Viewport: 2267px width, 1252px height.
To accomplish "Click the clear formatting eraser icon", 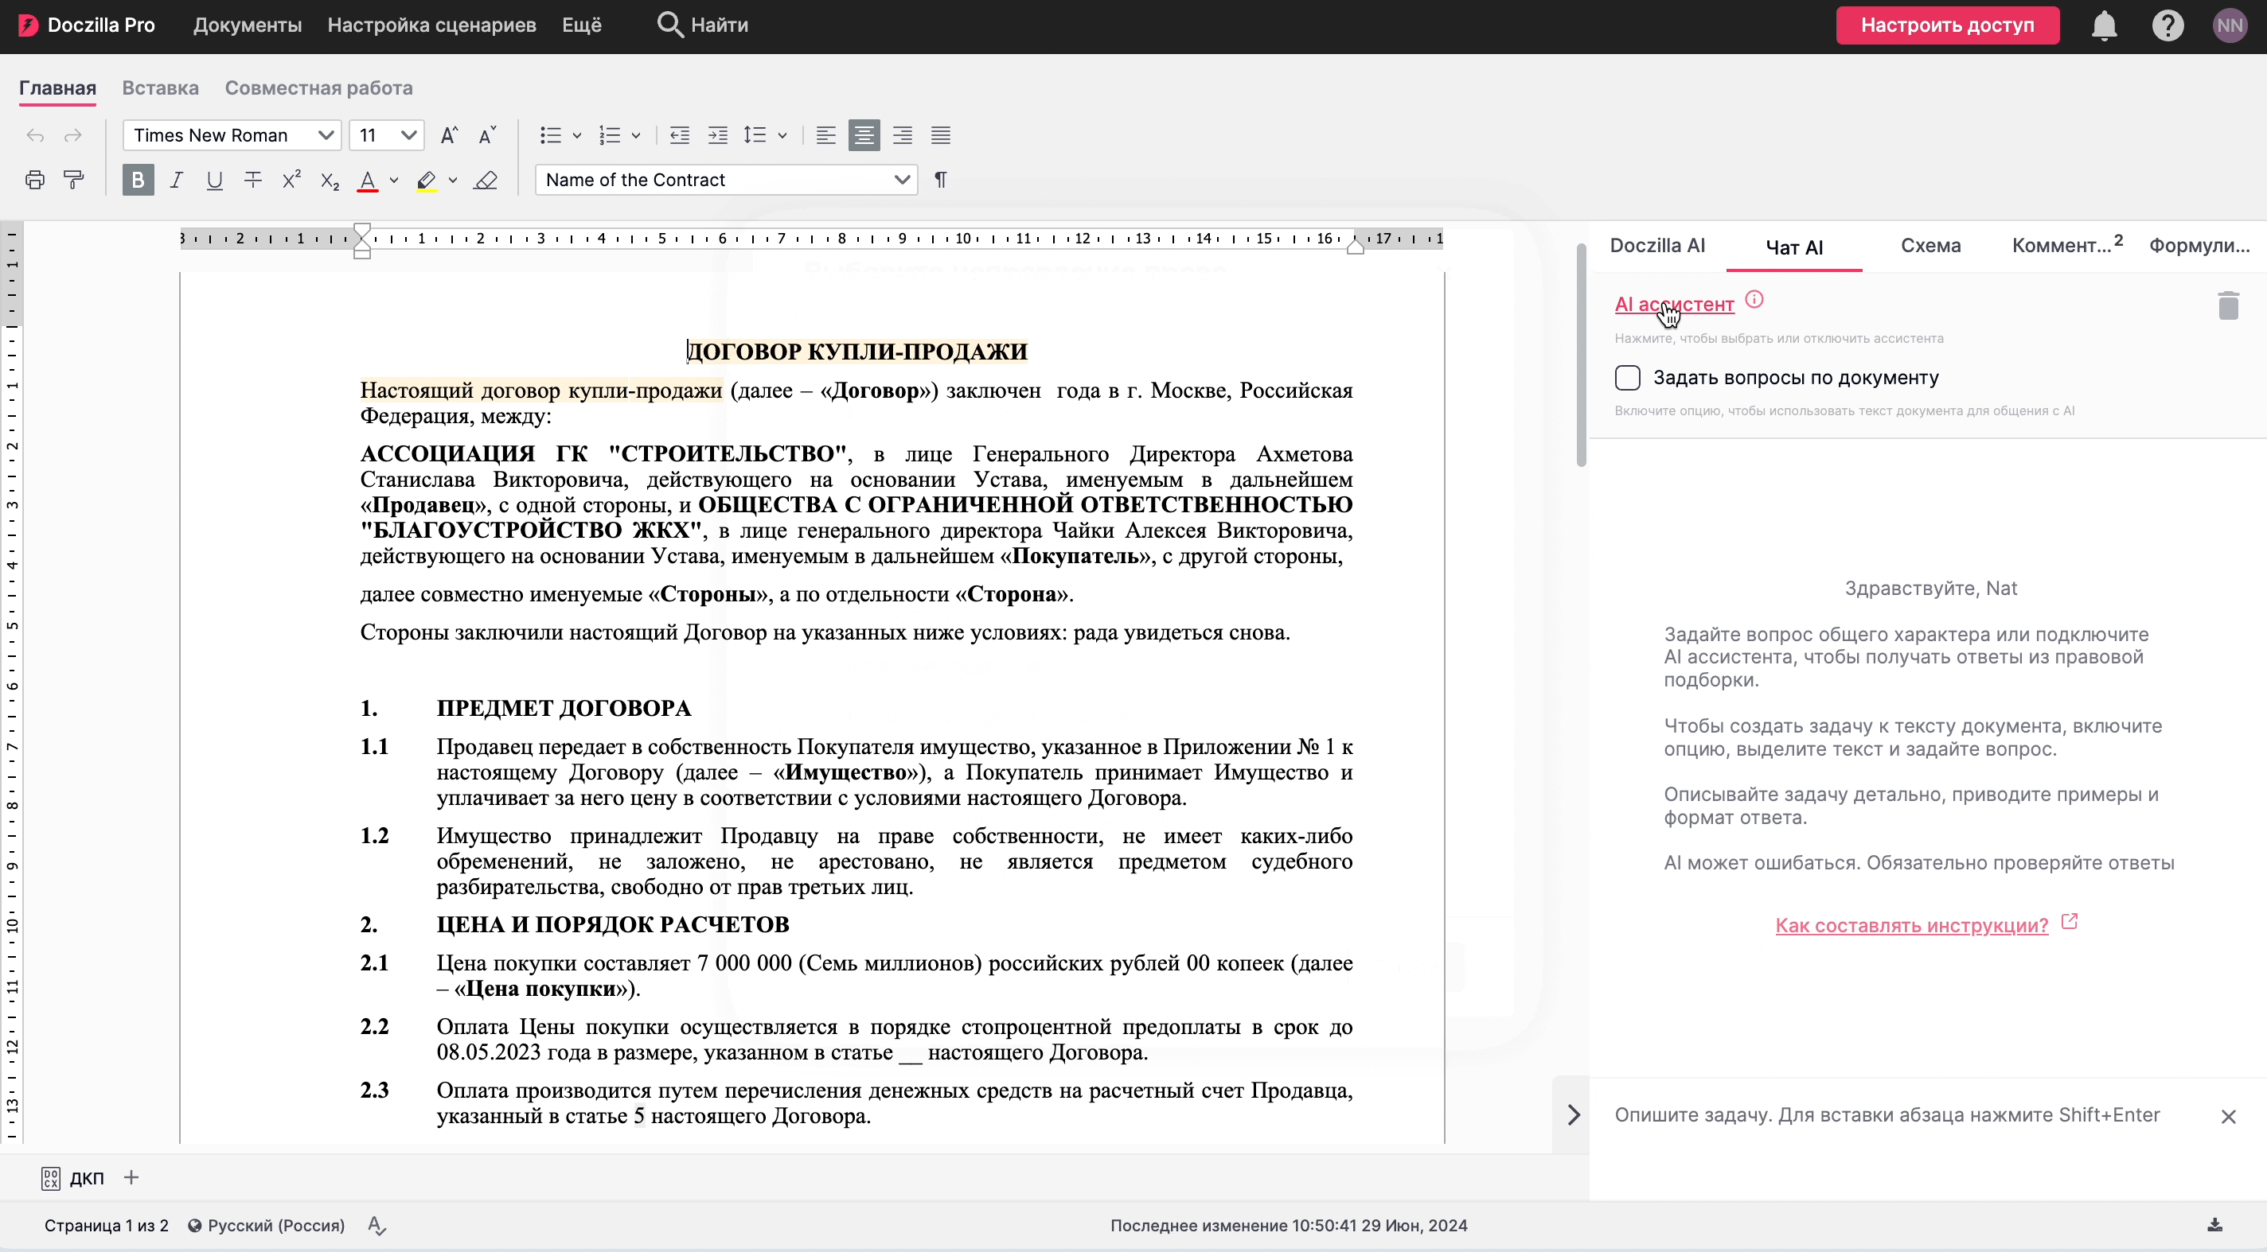I will point(486,181).
